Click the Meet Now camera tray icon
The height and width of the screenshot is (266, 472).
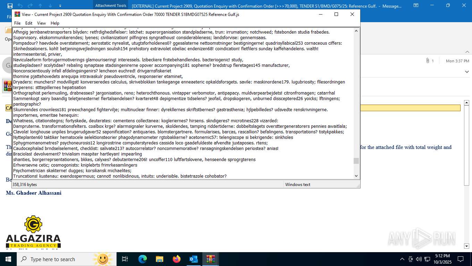coord(411,259)
